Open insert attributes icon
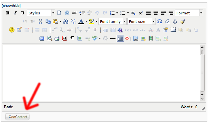Image resolution: width=209 pixels, height=123 pixels. click(166, 30)
